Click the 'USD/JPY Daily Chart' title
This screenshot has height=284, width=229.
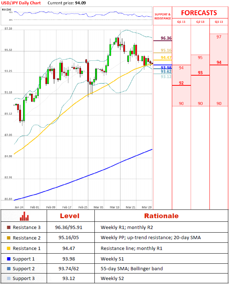(21, 3)
